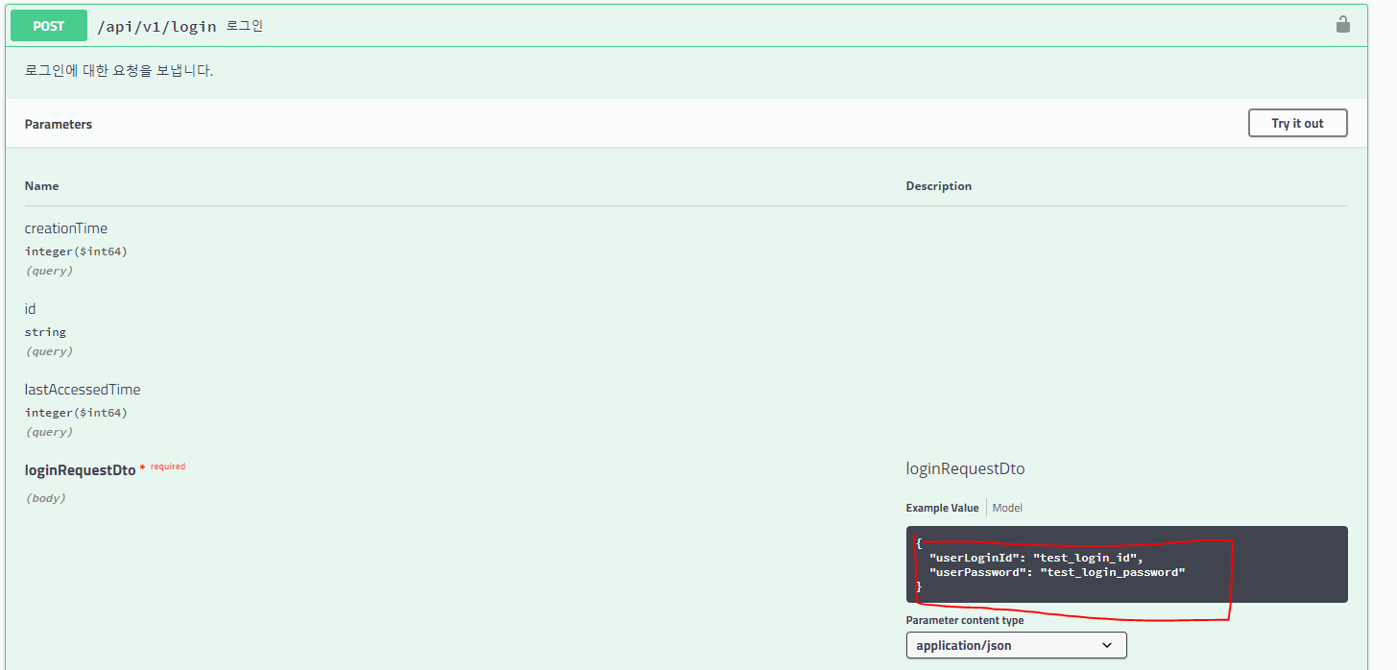Viewport: 1397px width, 670px height.
Task: Click the userPassword line in example JSON
Action: (1057, 572)
